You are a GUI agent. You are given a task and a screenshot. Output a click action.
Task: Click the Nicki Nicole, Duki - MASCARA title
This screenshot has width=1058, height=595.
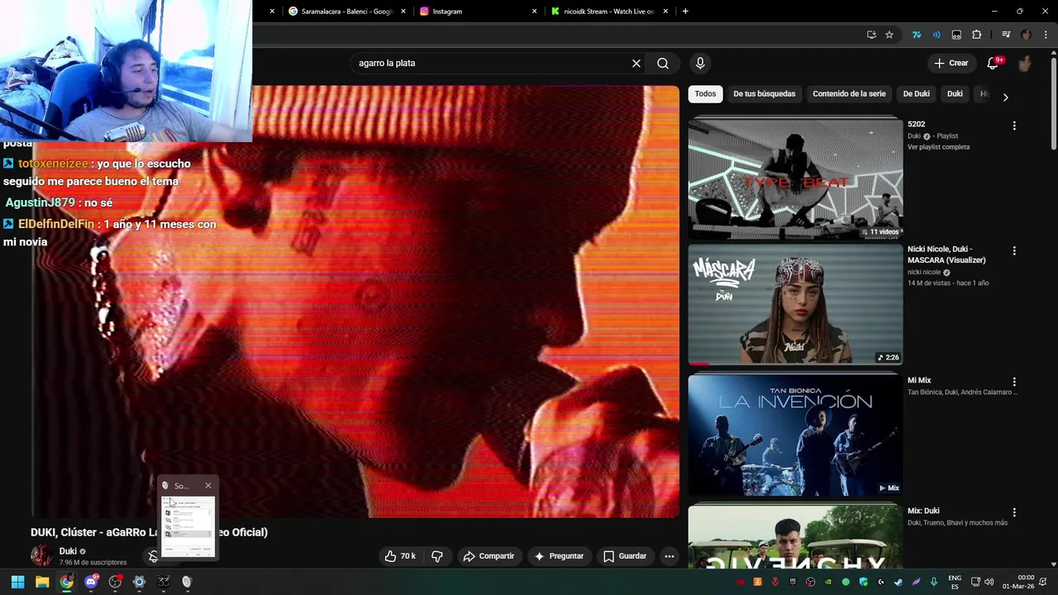pyautogui.click(x=946, y=255)
